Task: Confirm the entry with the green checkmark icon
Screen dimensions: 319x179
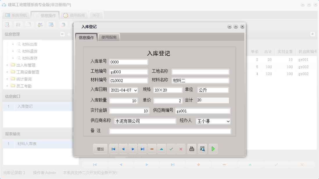Action: pos(171,149)
